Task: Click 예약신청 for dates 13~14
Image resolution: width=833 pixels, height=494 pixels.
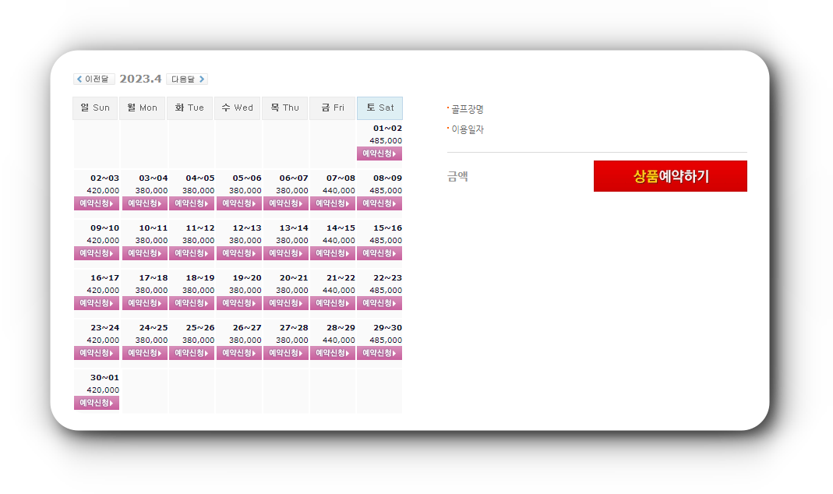Action: click(285, 253)
